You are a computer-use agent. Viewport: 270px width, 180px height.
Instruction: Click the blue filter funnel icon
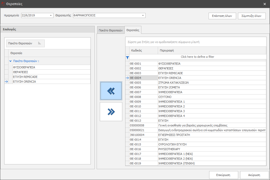pyautogui.click(x=127, y=57)
